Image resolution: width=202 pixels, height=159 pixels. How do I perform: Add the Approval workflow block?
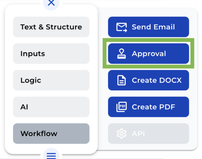(148, 54)
